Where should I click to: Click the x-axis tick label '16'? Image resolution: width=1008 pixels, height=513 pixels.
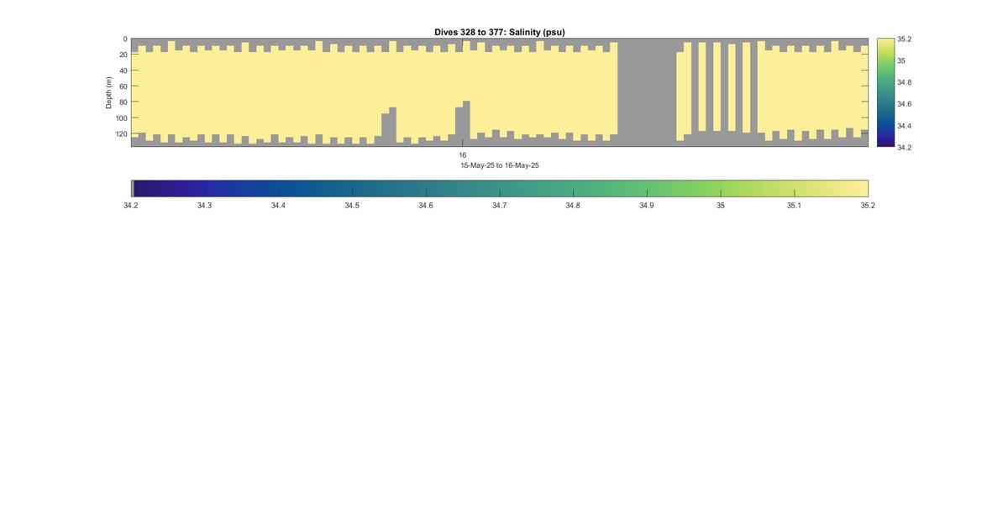coord(463,155)
